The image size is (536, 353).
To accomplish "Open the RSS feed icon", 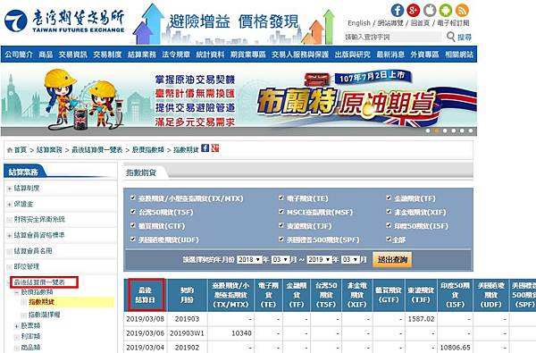I will pos(462,10).
